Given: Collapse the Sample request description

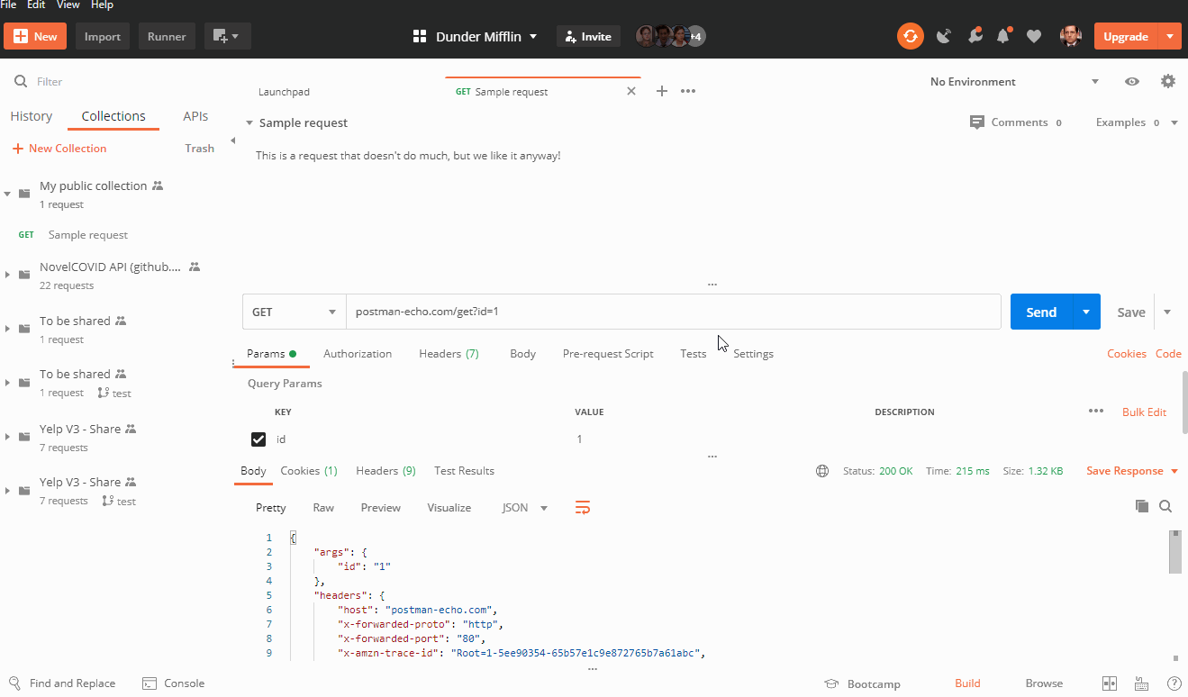Looking at the screenshot, I should [249, 122].
